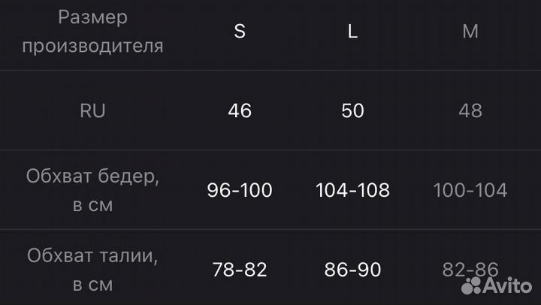Click the Avito colored dots logo

click(x=471, y=285)
